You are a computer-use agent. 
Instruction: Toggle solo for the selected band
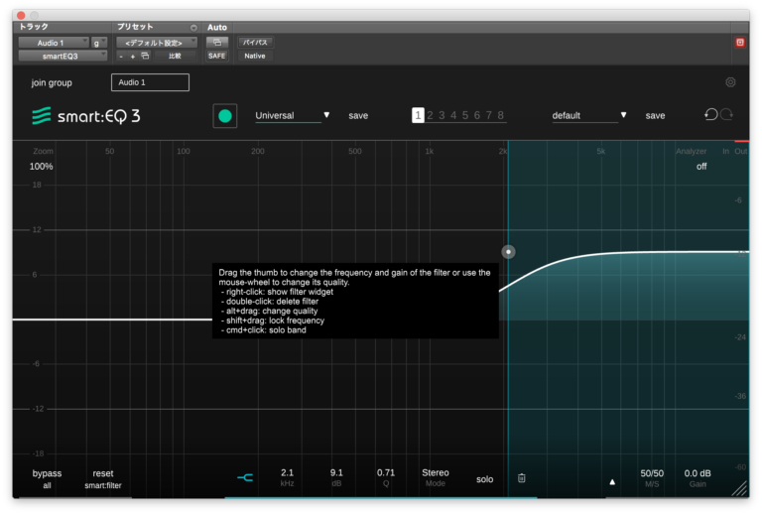[484, 479]
